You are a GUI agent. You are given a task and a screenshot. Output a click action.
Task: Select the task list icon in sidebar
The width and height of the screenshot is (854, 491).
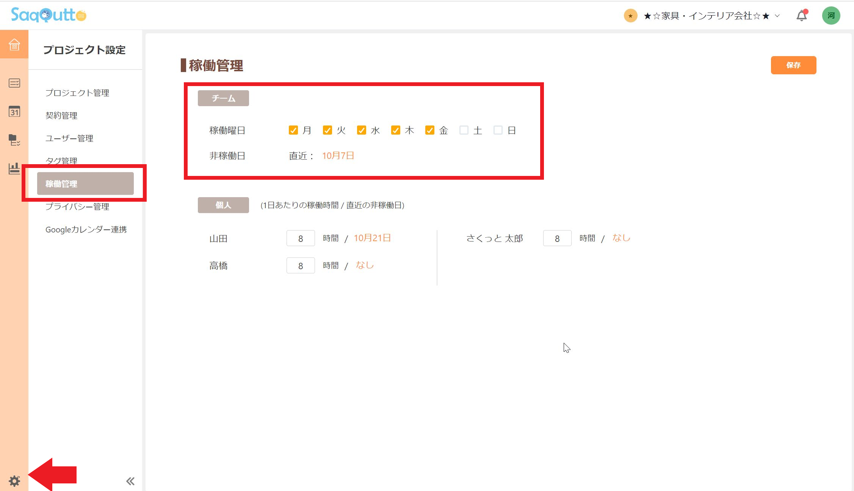pyautogui.click(x=14, y=83)
